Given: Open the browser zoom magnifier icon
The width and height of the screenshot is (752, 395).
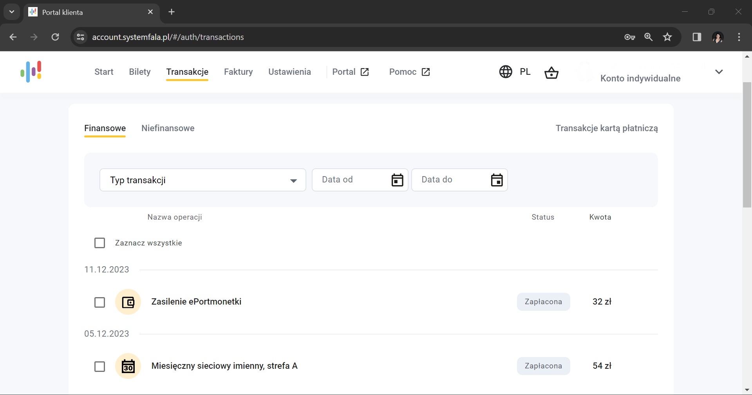Looking at the screenshot, I should pos(649,37).
